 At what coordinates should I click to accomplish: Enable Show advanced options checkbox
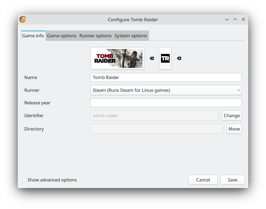click(24, 180)
